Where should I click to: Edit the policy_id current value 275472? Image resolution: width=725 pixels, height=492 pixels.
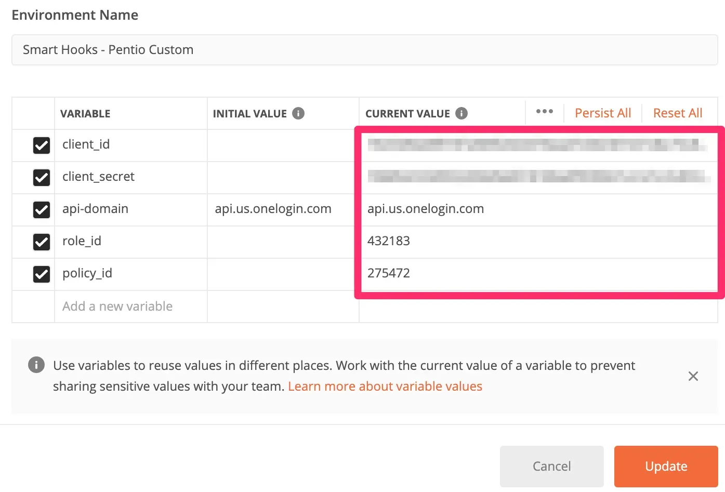pyautogui.click(x=389, y=273)
